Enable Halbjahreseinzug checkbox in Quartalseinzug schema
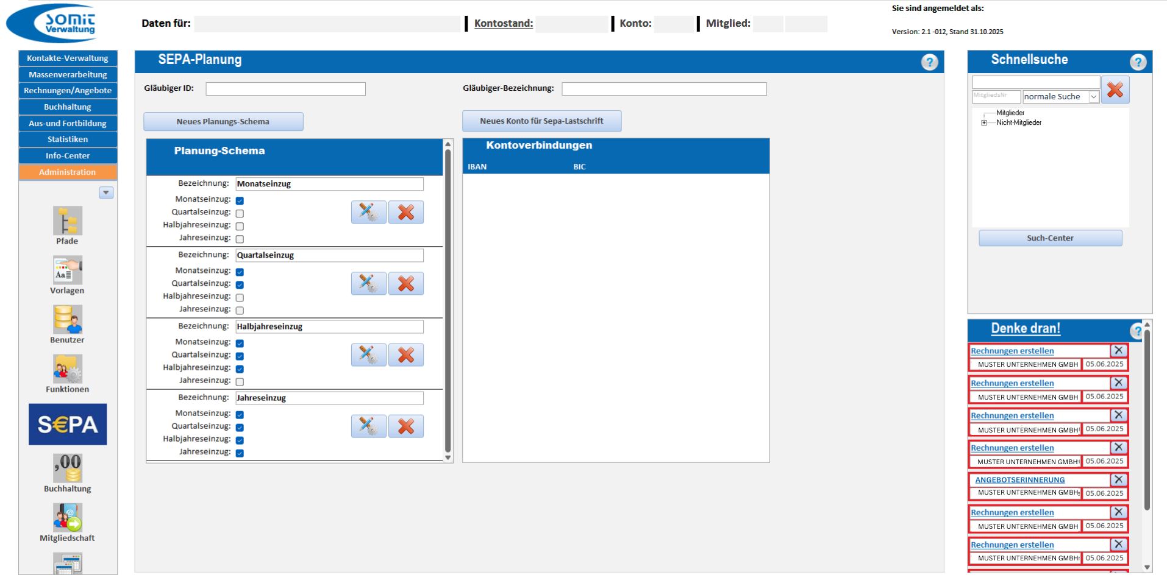The image size is (1167, 586). tap(240, 297)
